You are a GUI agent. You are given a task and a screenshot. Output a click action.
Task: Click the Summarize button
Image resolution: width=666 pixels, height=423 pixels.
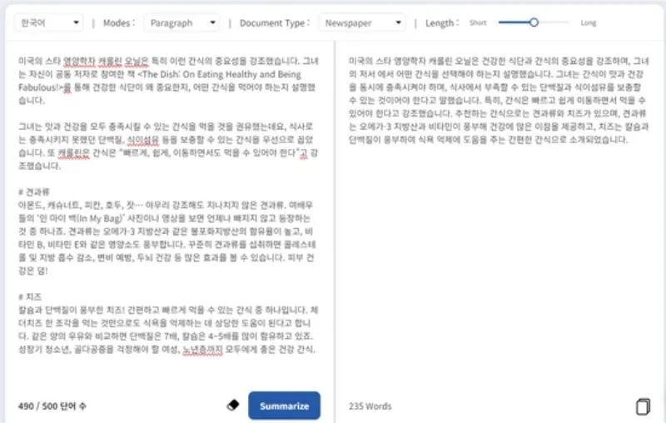(284, 406)
